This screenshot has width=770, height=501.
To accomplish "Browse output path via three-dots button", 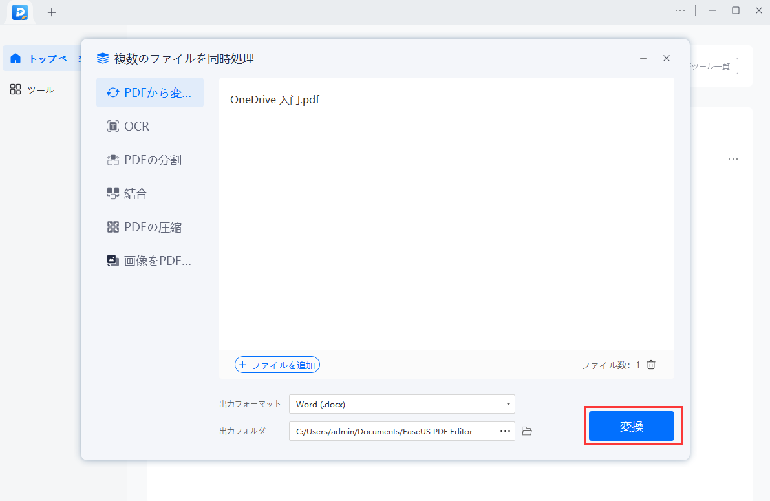I will coord(505,431).
